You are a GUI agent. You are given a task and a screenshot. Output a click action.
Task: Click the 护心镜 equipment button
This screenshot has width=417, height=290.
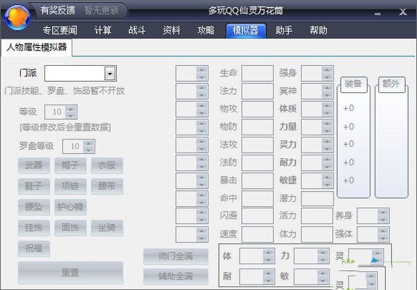point(70,207)
